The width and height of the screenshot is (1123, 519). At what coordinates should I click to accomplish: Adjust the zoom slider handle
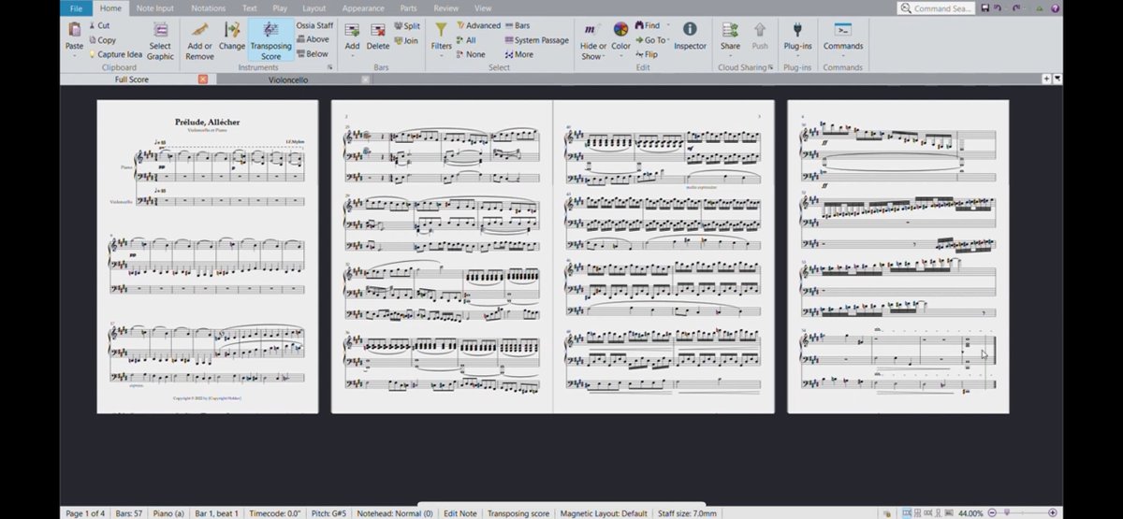click(x=1007, y=513)
